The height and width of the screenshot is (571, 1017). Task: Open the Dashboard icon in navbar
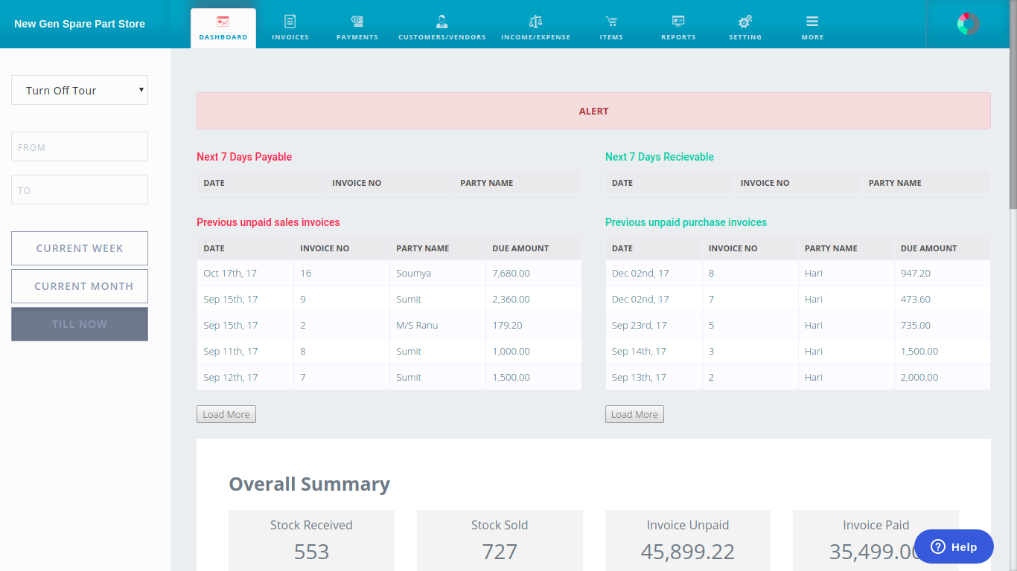point(223,22)
